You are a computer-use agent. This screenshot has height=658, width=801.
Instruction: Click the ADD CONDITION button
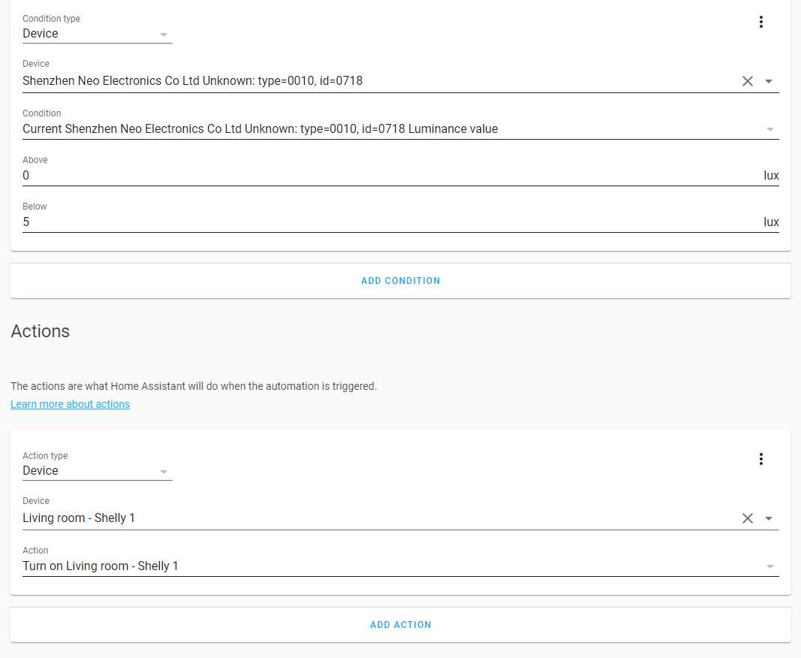[400, 281]
